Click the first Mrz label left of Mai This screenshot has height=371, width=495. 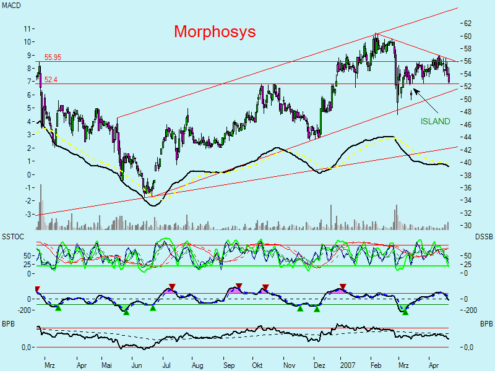pos(49,365)
